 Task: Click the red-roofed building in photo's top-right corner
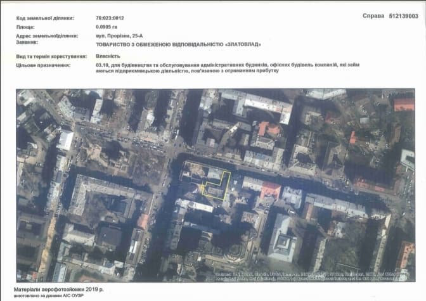click(404, 103)
